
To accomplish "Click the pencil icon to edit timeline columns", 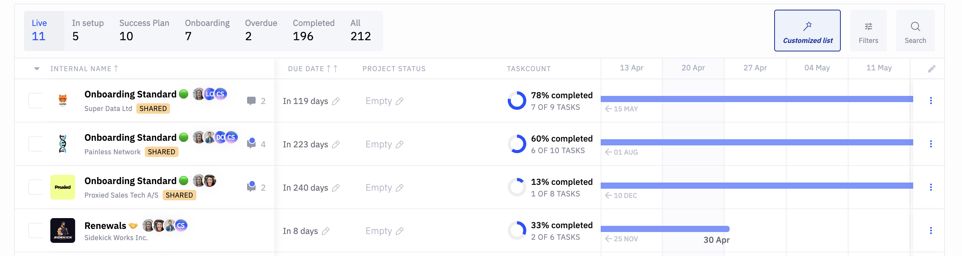I will point(931,69).
